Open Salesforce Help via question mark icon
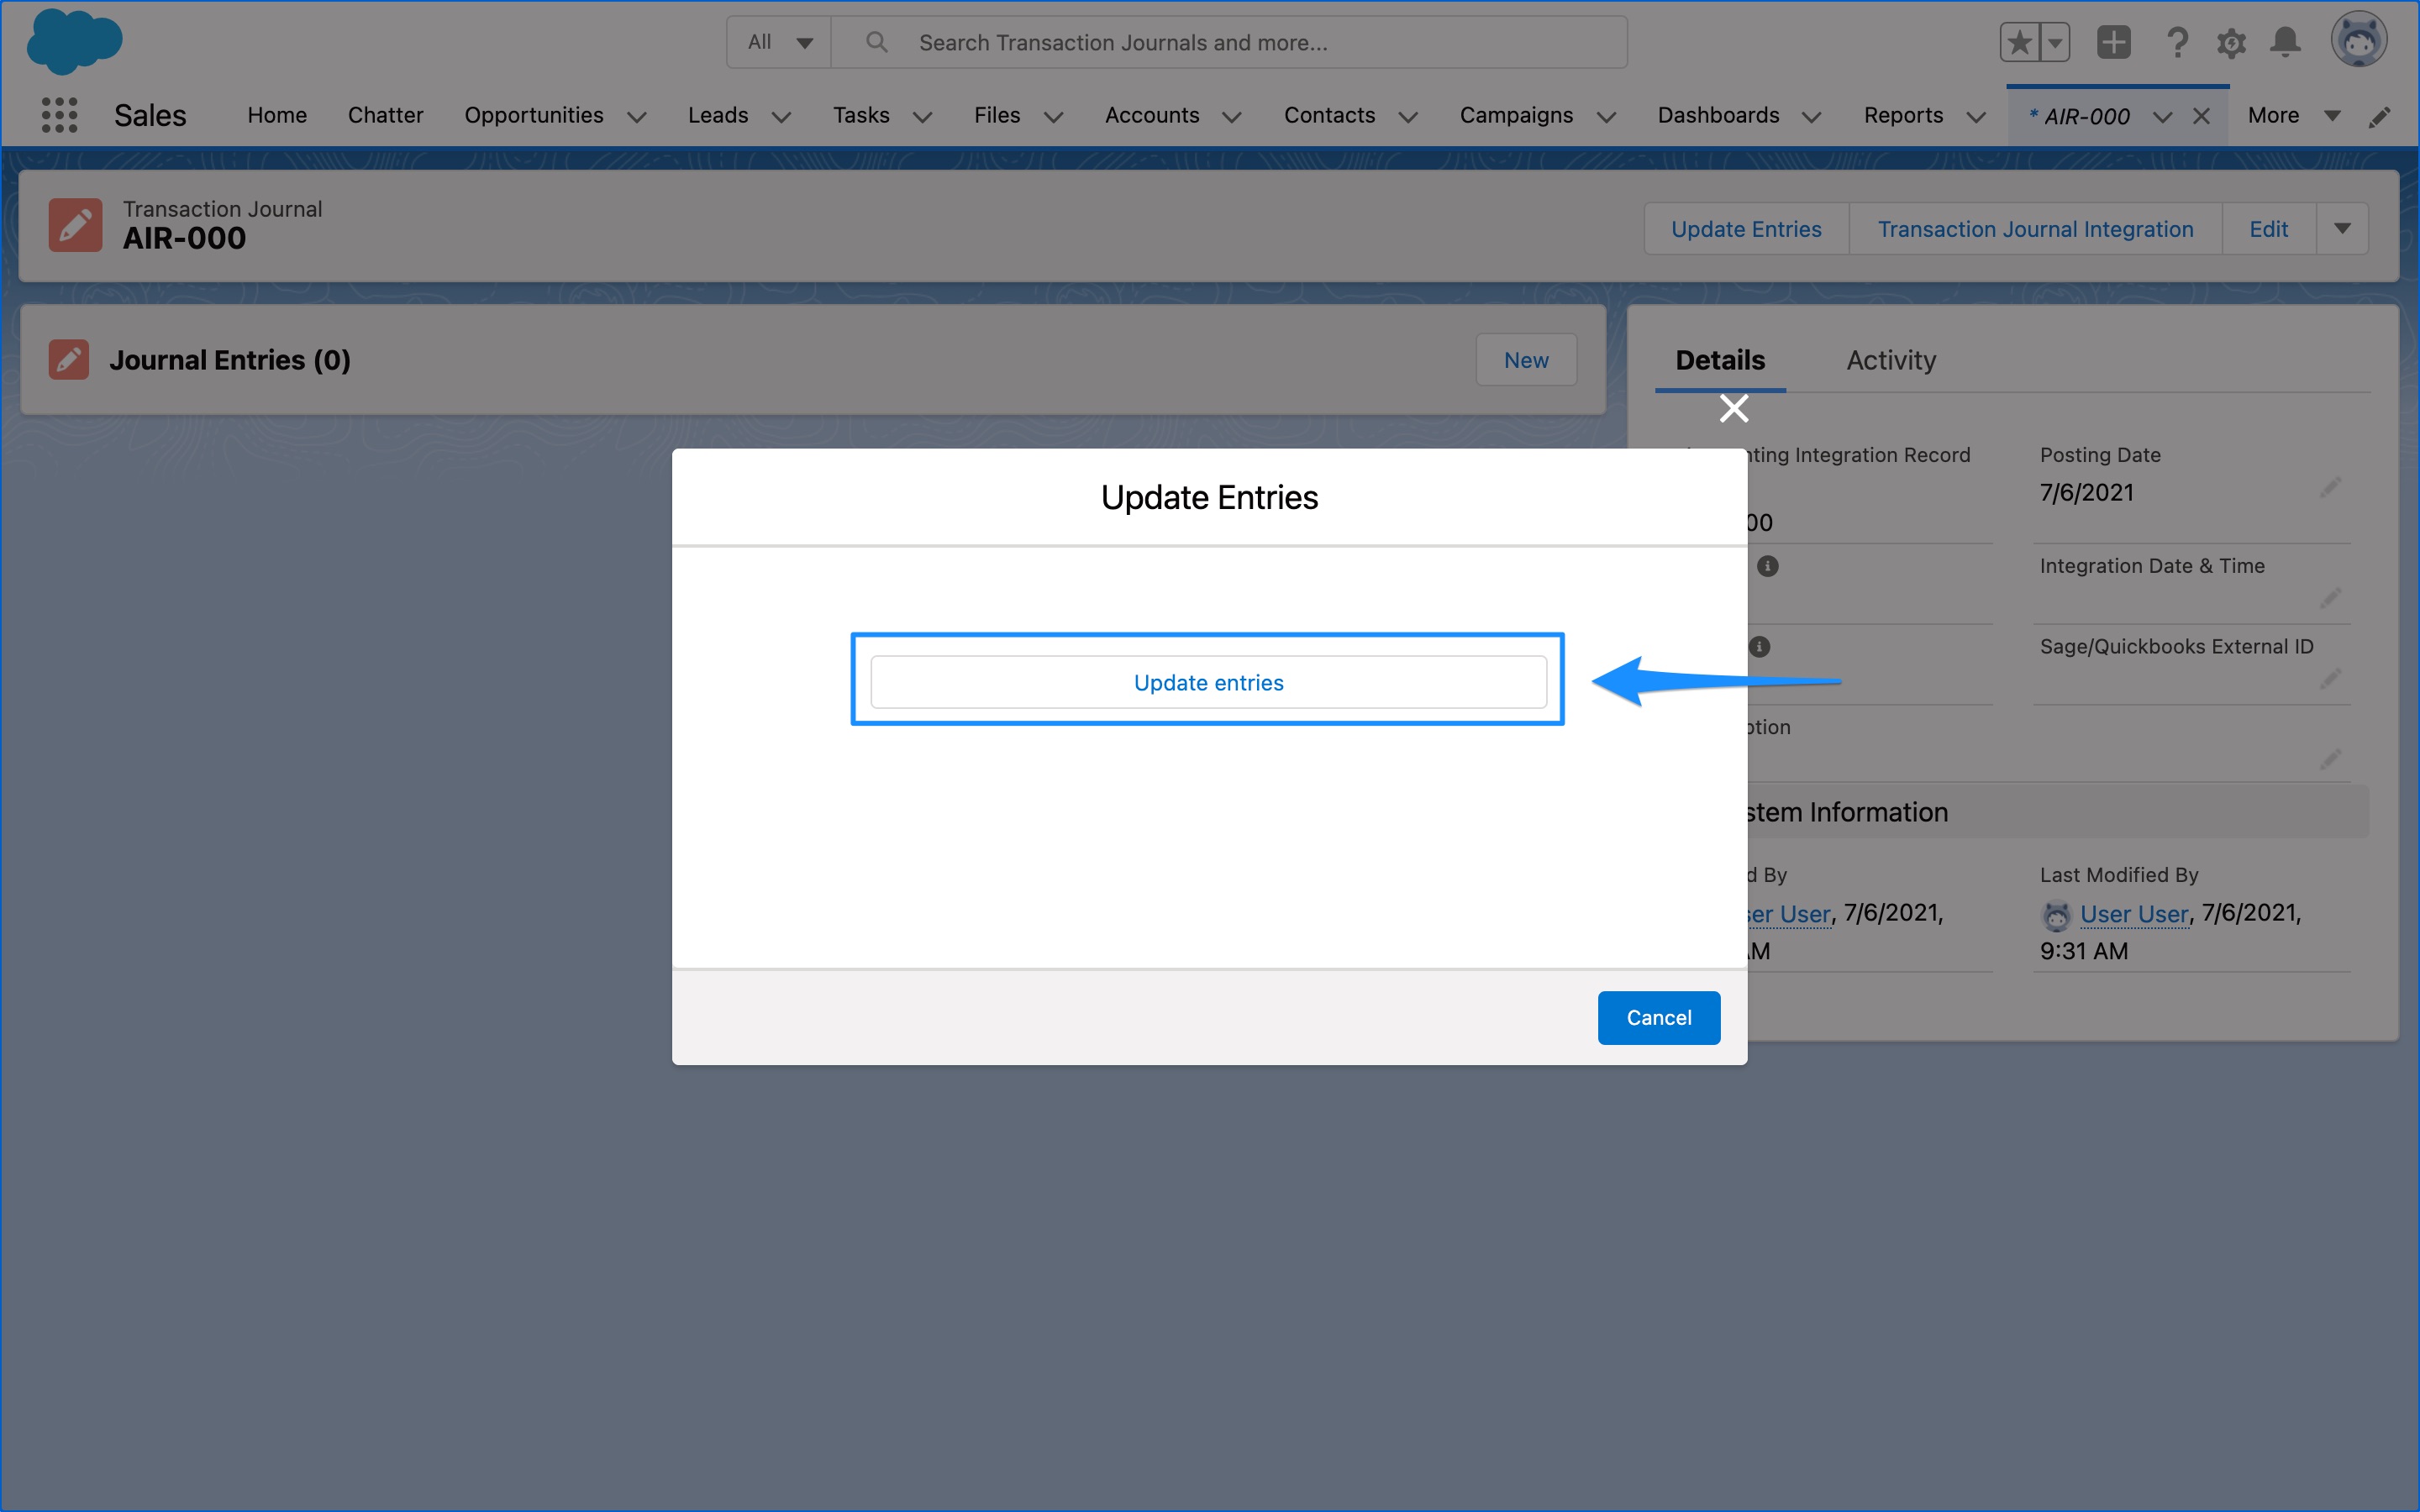The width and height of the screenshot is (2420, 1512). pos(2178,42)
